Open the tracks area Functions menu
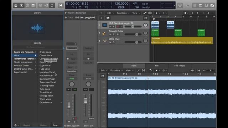Image resolution: width=228 pixels, height=128 pixels. 123,13
